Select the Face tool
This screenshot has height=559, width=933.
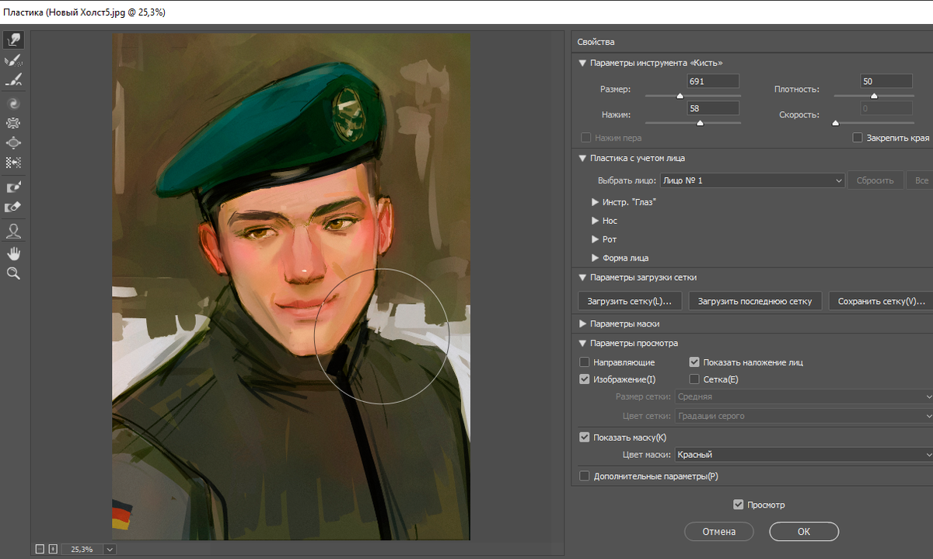tap(13, 231)
